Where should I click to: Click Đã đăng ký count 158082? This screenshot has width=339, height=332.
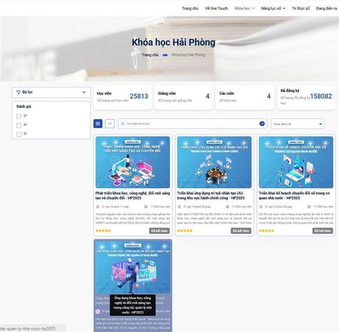point(321,96)
